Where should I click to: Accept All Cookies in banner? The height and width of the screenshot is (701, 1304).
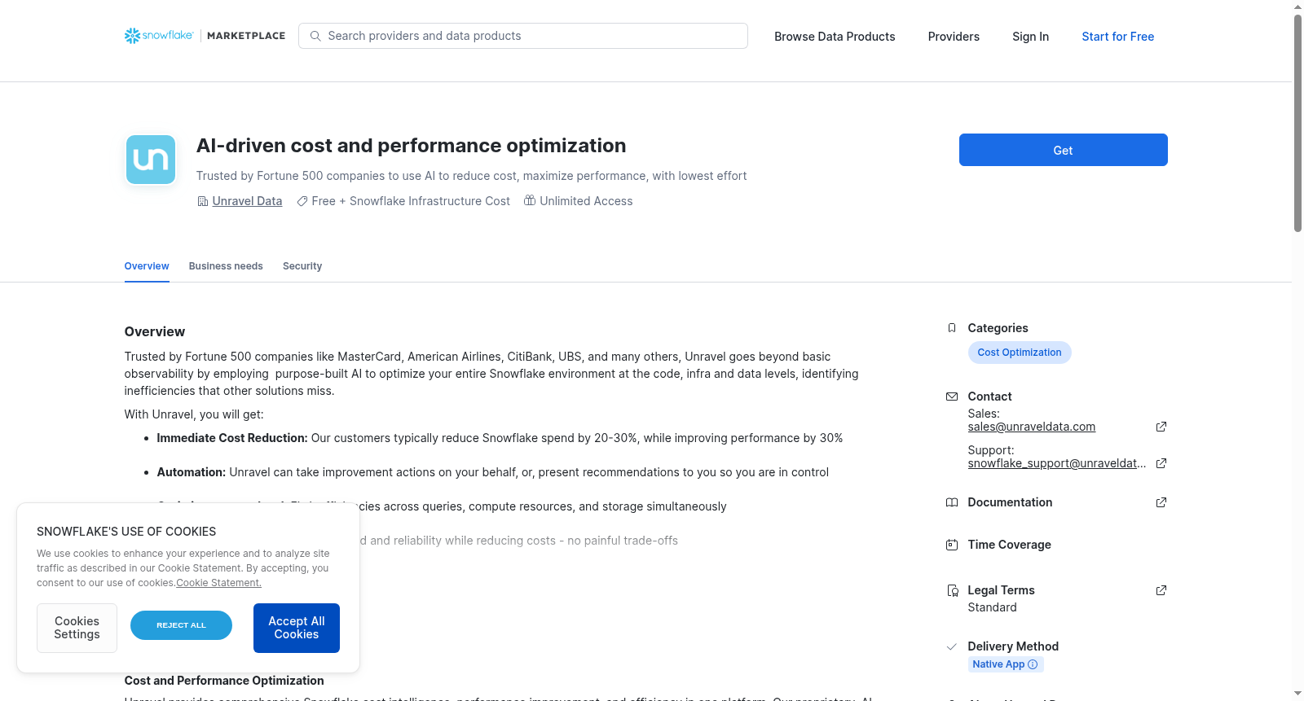coord(297,628)
